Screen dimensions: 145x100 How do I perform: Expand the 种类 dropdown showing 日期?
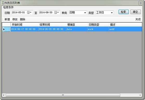tap(85, 13)
